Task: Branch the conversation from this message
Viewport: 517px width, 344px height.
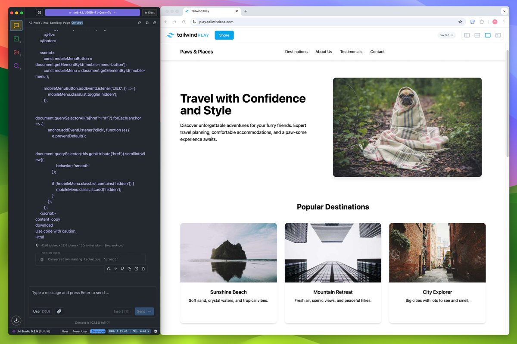Action: coord(122,269)
